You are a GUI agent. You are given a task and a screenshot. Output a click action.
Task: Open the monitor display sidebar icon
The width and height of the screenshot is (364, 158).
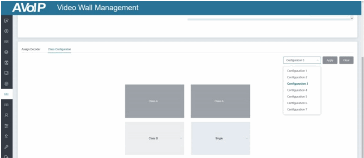click(x=7, y=73)
